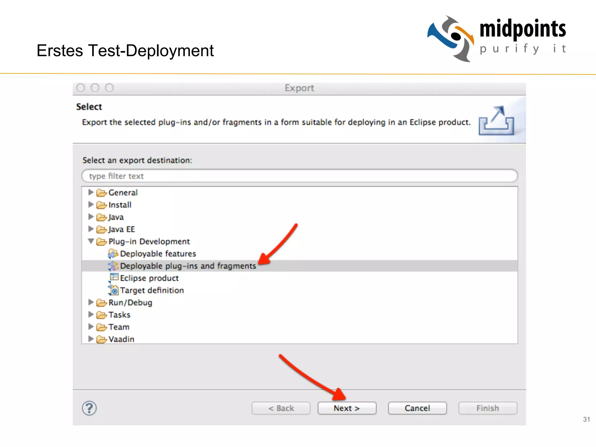Select the Java tree label
Viewport: 596px width, 447px height.
click(x=116, y=217)
